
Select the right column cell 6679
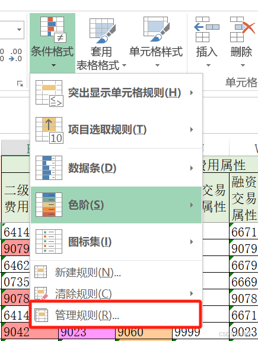coord(244,264)
